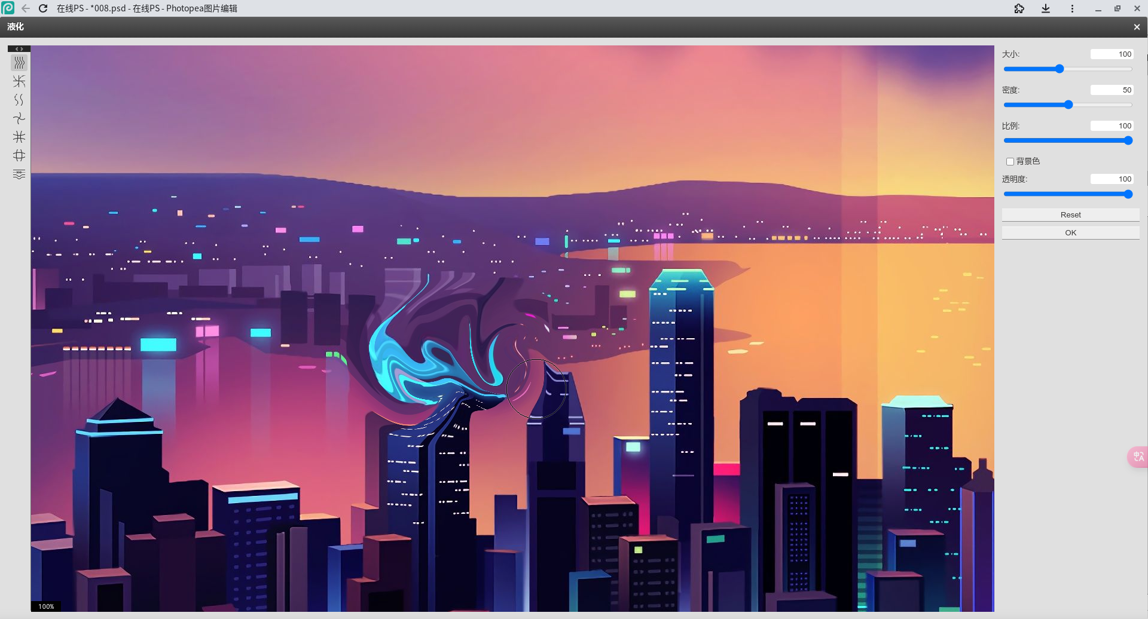Image resolution: width=1148 pixels, height=619 pixels.
Task: Click the 密度 density slider handle
Action: point(1068,105)
